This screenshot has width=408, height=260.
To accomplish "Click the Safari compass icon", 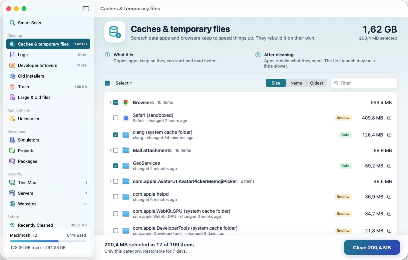I will coord(126,118).
